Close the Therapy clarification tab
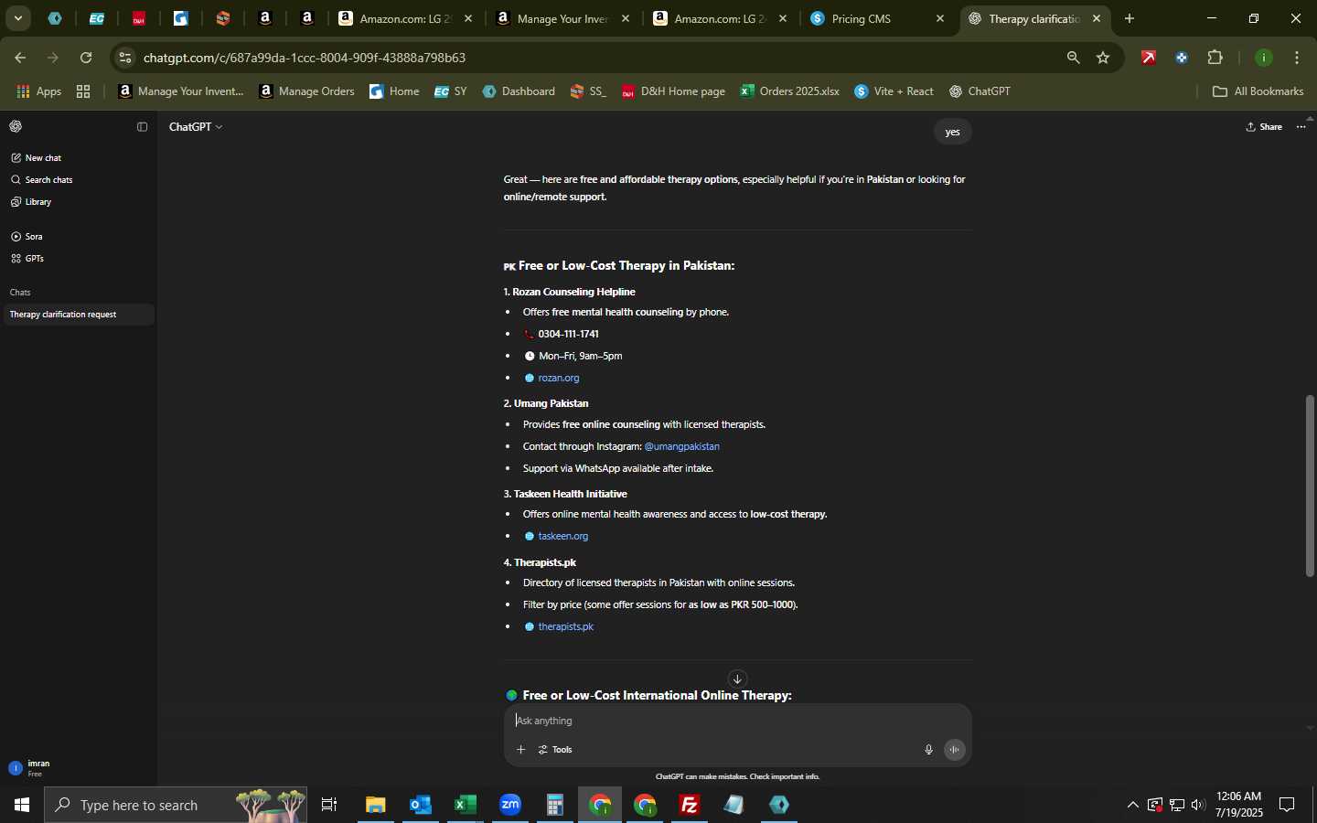This screenshot has height=823, width=1317. [x=1097, y=18]
